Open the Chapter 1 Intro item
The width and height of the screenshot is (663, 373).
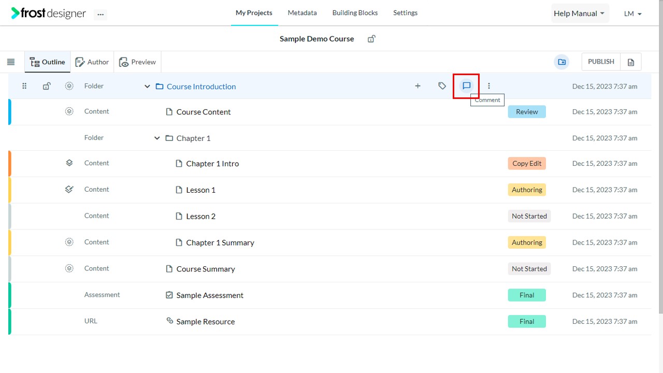point(212,164)
